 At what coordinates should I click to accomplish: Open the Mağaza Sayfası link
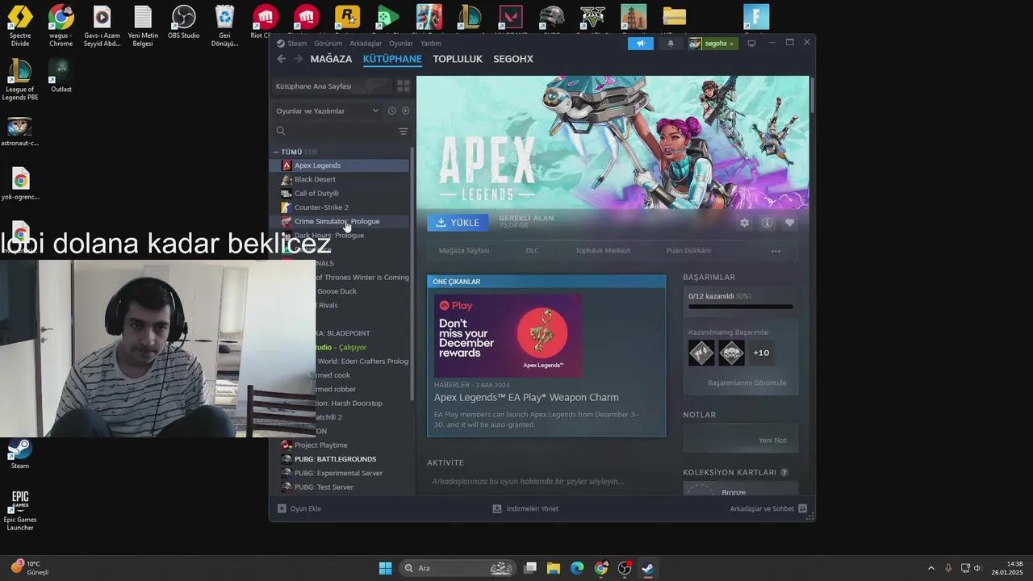[464, 251]
